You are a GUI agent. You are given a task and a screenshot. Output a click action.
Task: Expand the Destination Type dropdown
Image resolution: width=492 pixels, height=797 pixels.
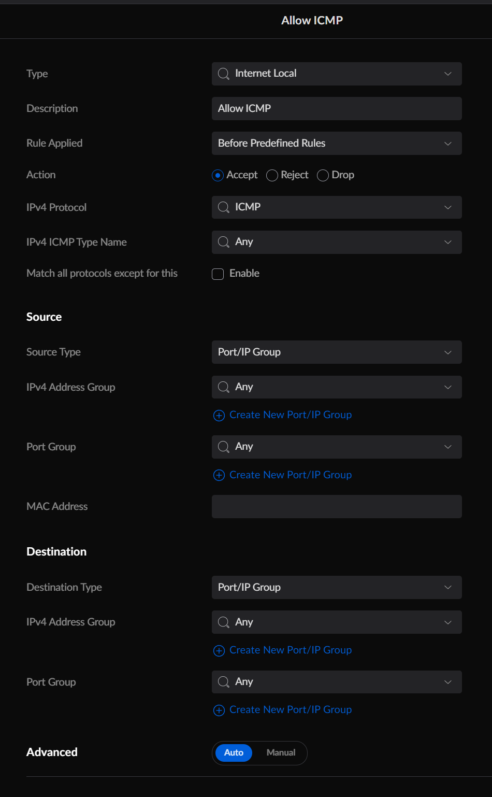tap(337, 588)
